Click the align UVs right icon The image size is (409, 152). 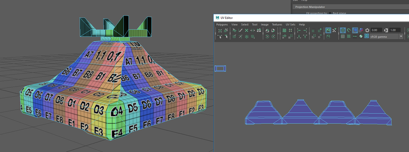[x=305, y=31]
